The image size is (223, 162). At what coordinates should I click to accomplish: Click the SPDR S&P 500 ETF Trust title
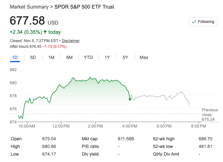point(84,7)
